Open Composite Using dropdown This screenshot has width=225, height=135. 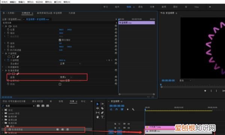coord(70,81)
